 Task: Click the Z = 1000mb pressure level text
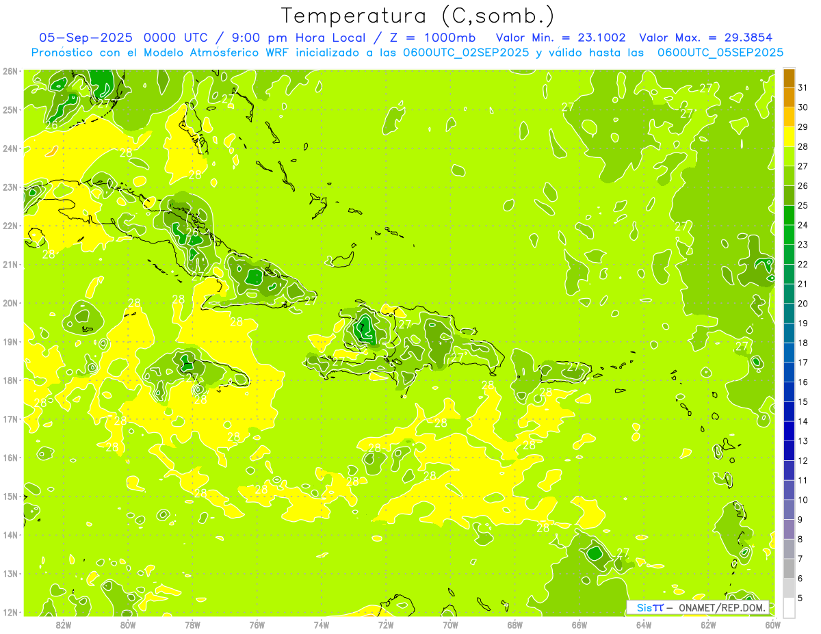434,38
